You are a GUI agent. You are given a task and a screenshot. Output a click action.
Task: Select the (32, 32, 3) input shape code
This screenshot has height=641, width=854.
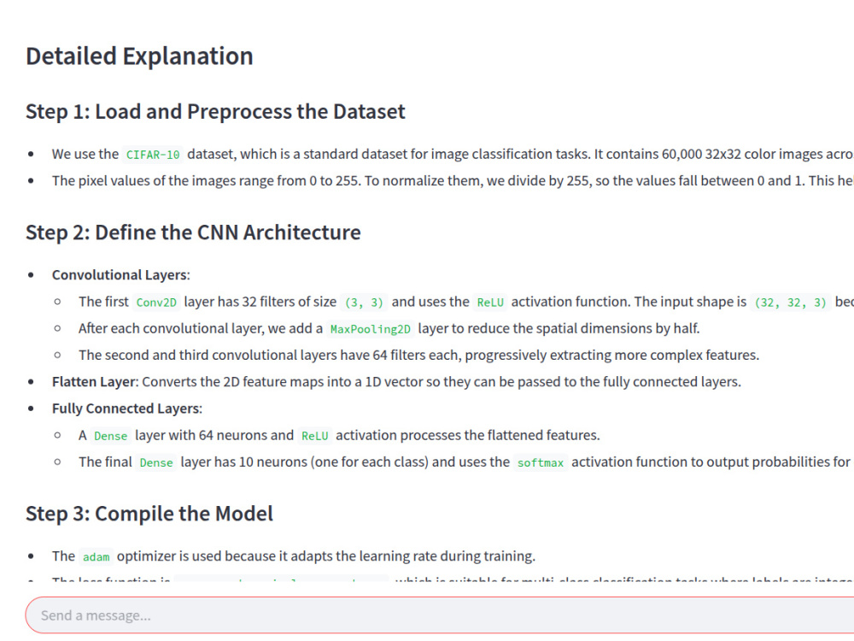pos(790,303)
